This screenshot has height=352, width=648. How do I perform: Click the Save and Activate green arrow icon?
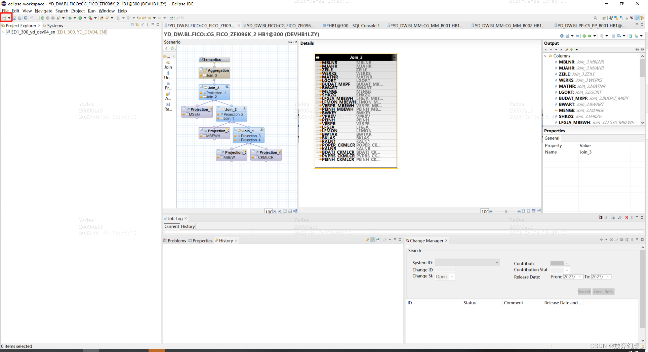click(590, 36)
